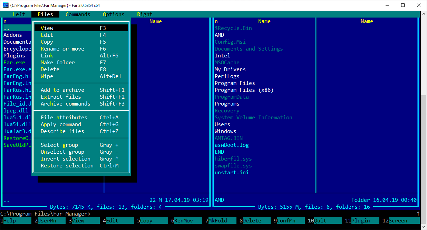Open the Commands menu

(x=78, y=14)
